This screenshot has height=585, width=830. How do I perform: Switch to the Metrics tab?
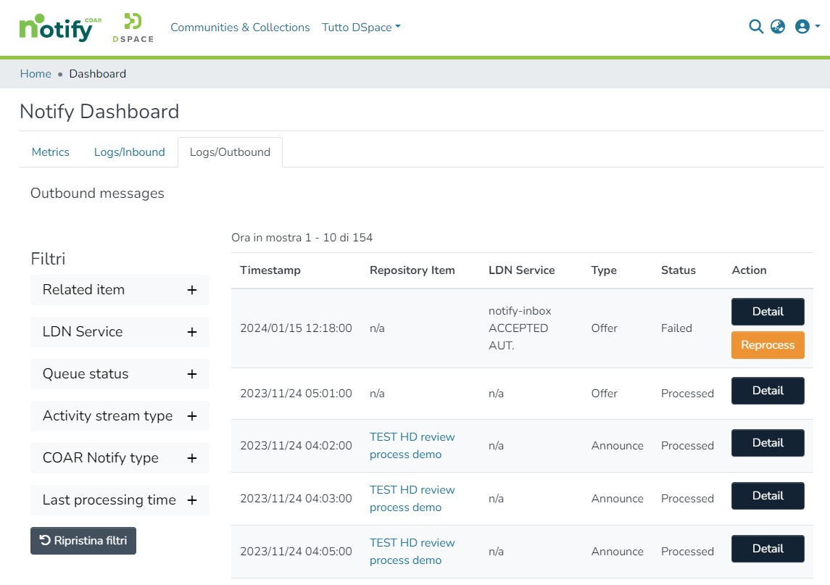(51, 152)
